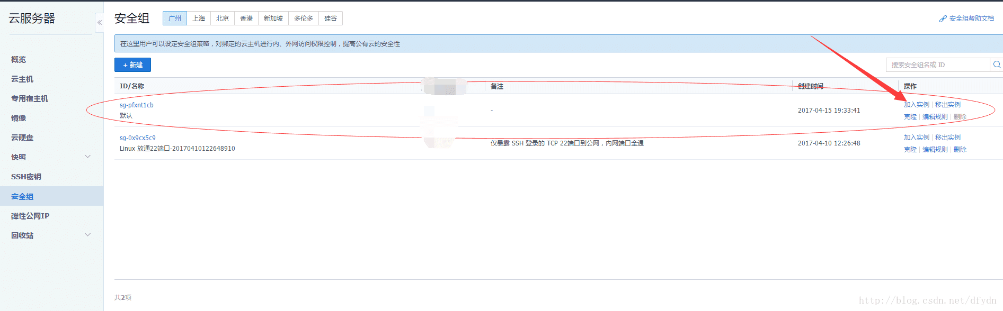Screen dimensions: 1003x311
Task: Open security group sg-0x9cx5c9
Action: 138,138
